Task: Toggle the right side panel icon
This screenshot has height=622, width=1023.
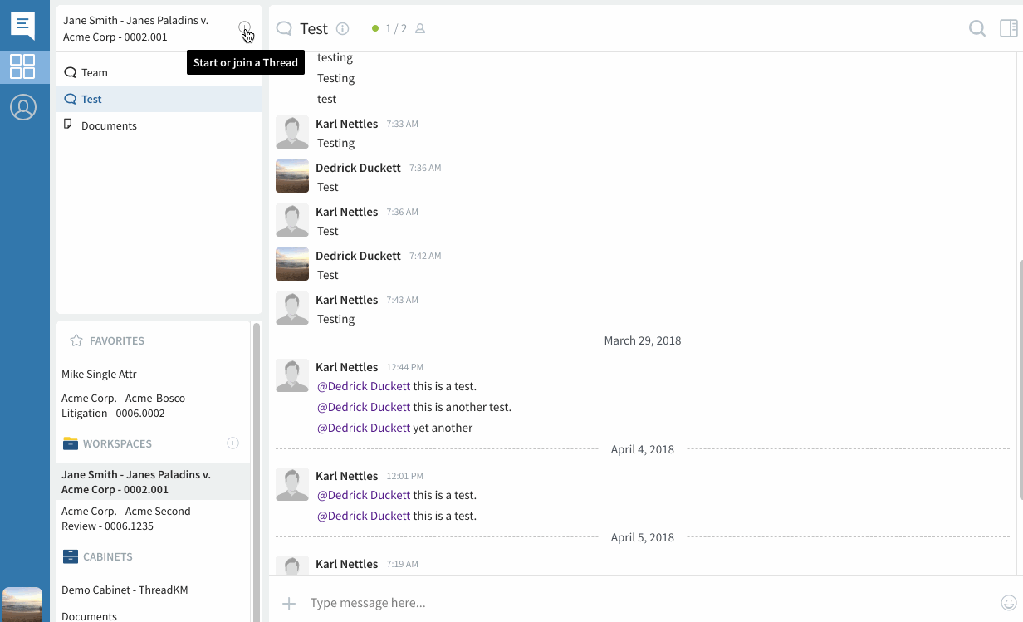Action: tap(1008, 27)
